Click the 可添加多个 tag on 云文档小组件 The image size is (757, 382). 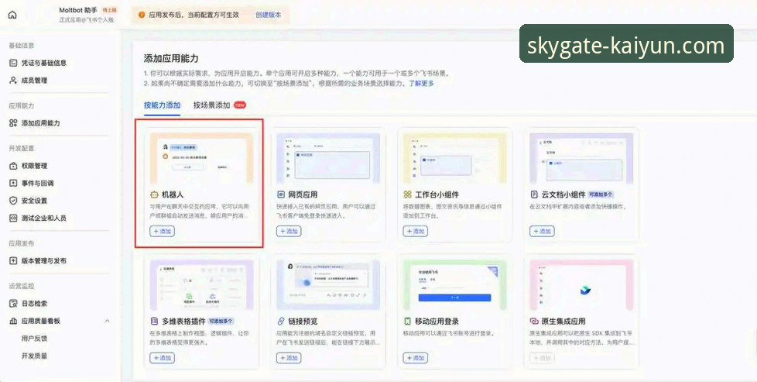601,194
